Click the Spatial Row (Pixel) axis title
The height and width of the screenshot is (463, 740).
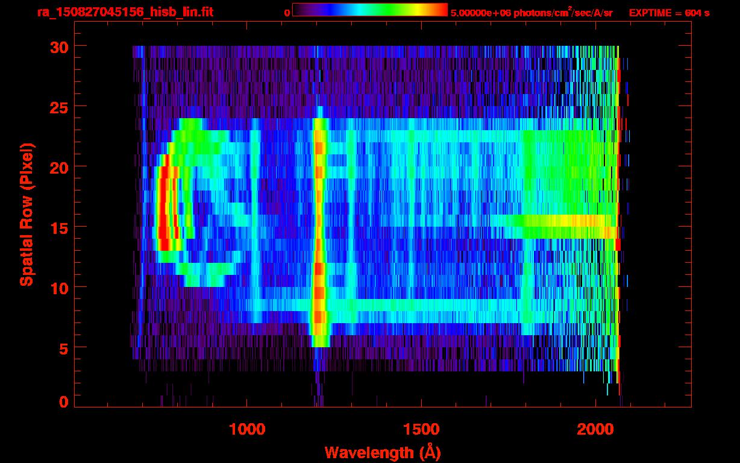click(x=26, y=215)
